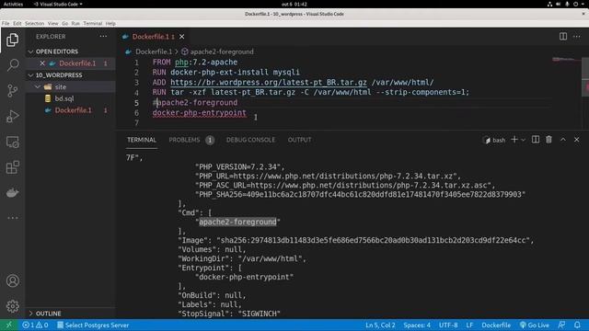Open notifications bell in status bar
Image resolution: width=589 pixels, height=331 pixels.
tap(577, 325)
